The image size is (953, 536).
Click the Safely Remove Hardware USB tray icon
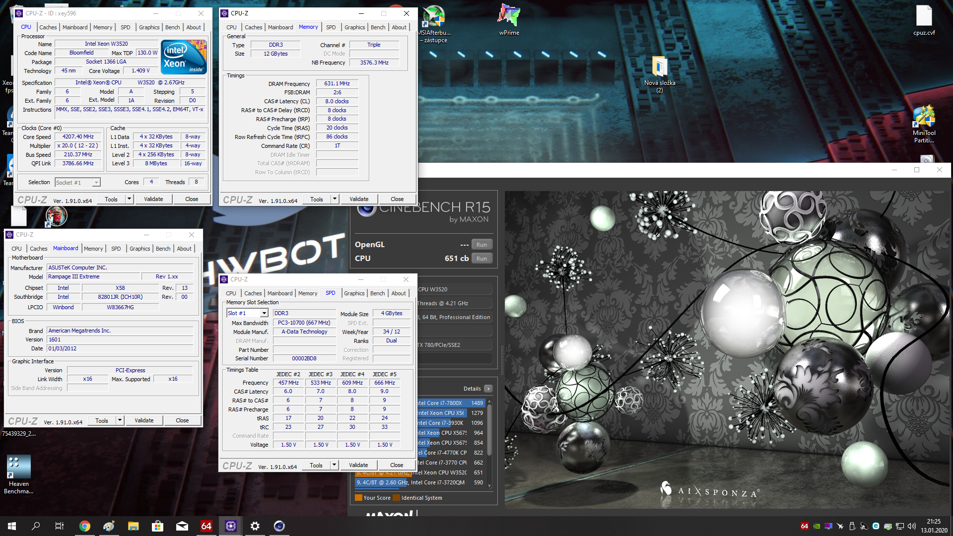coord(852,526)
